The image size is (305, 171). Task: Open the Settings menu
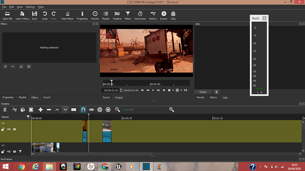coord(30,7)
